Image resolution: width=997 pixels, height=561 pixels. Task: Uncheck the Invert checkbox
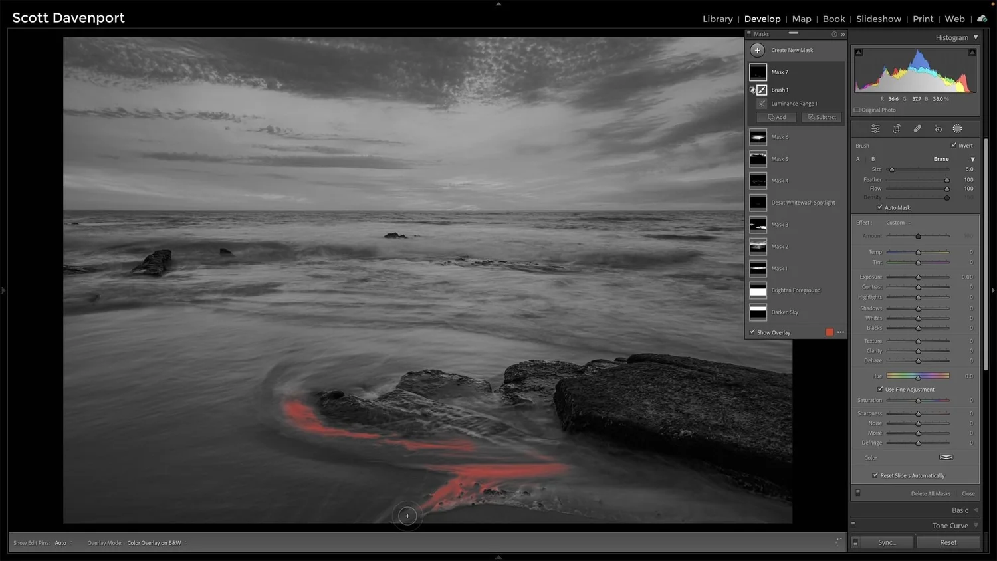tap(954, 145)
